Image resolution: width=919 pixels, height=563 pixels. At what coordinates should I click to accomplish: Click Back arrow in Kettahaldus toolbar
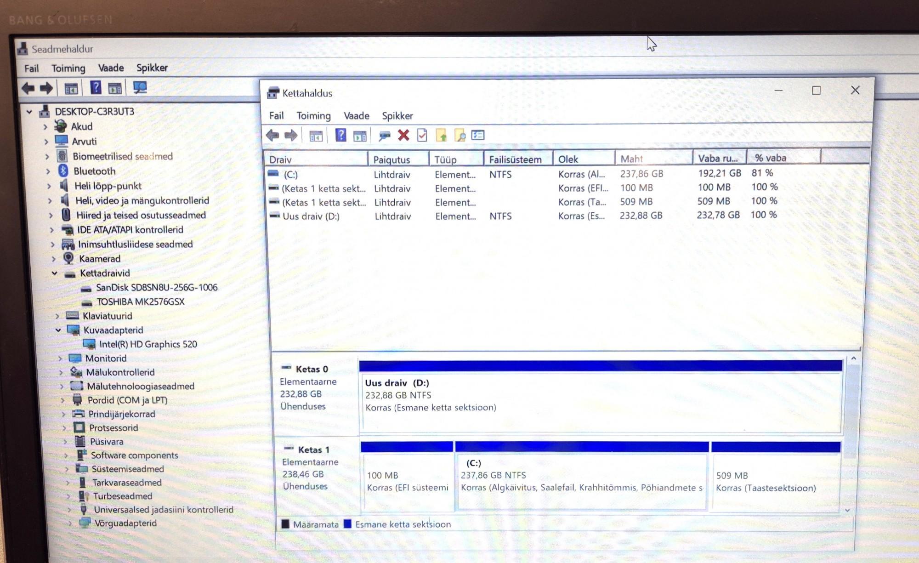pos(272,135)
